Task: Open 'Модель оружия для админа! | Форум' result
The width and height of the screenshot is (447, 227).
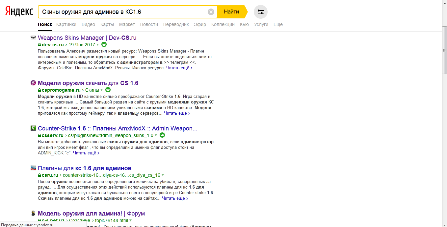Action: [x=92, y=214]
